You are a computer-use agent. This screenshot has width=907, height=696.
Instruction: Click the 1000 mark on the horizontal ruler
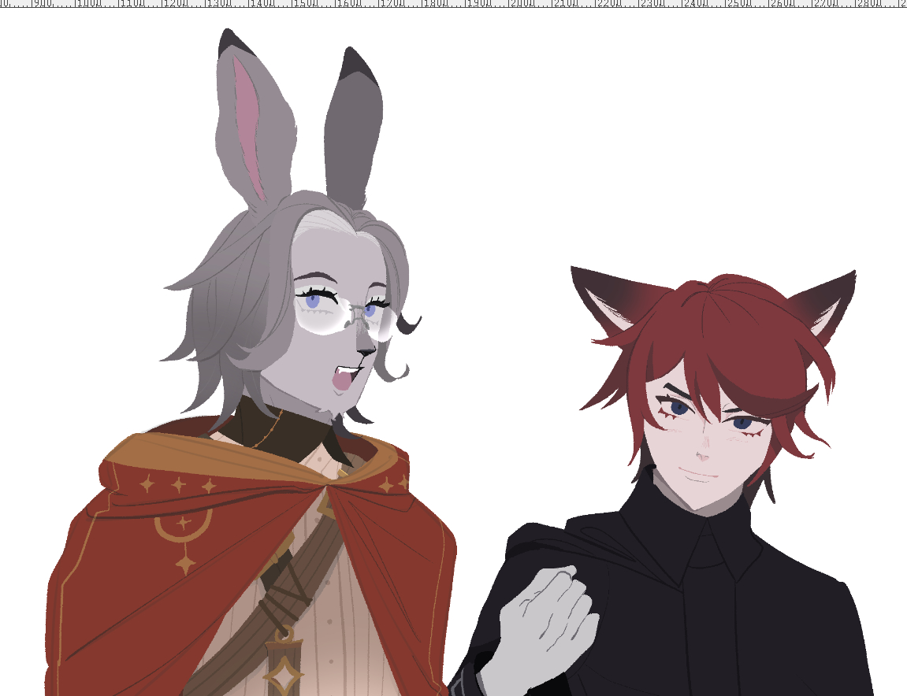click(75, 4)
